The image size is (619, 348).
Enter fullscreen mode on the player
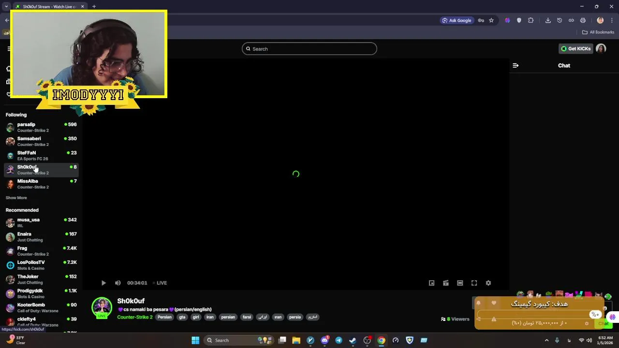[474, 283]
